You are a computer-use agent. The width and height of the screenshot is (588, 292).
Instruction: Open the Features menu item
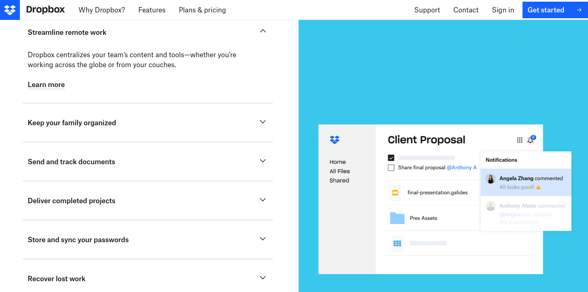[x=152, y=10]
